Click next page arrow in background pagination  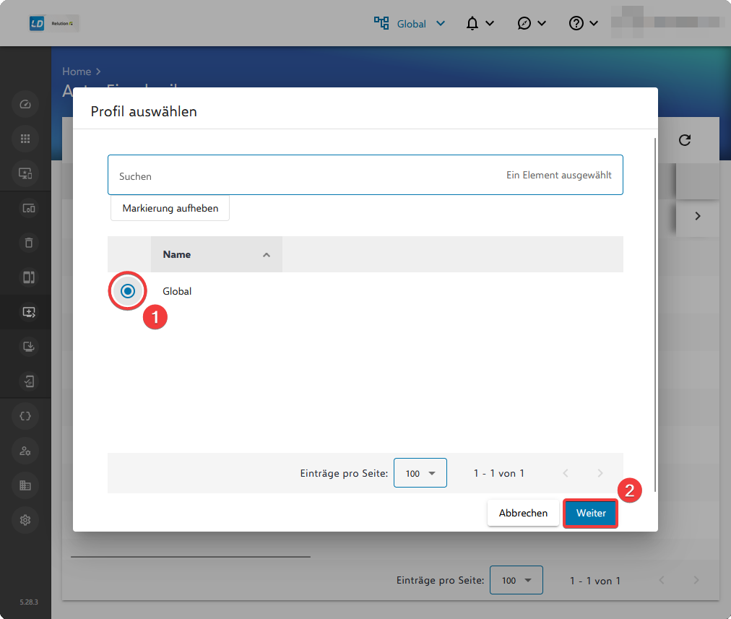696,580
